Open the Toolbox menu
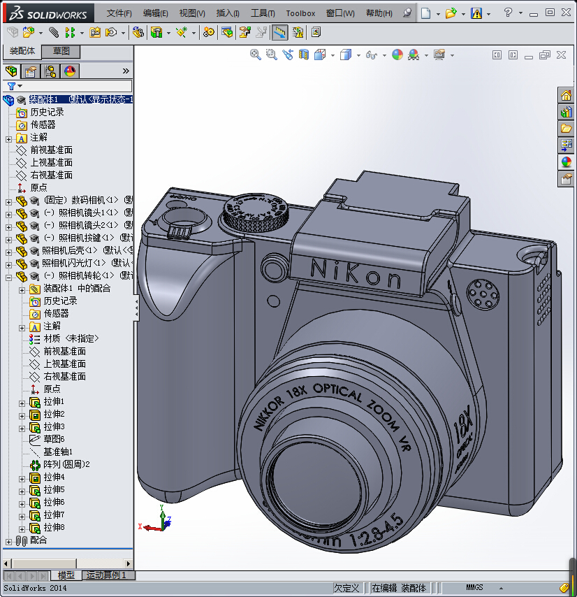The image size is (577, 597). [x=300, y=13]
